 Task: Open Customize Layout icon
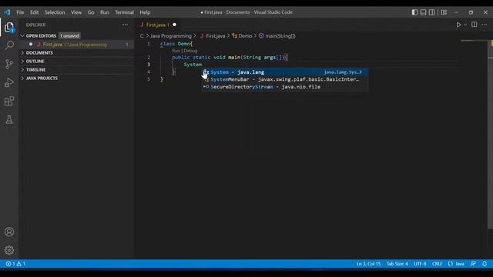[444, 12]
